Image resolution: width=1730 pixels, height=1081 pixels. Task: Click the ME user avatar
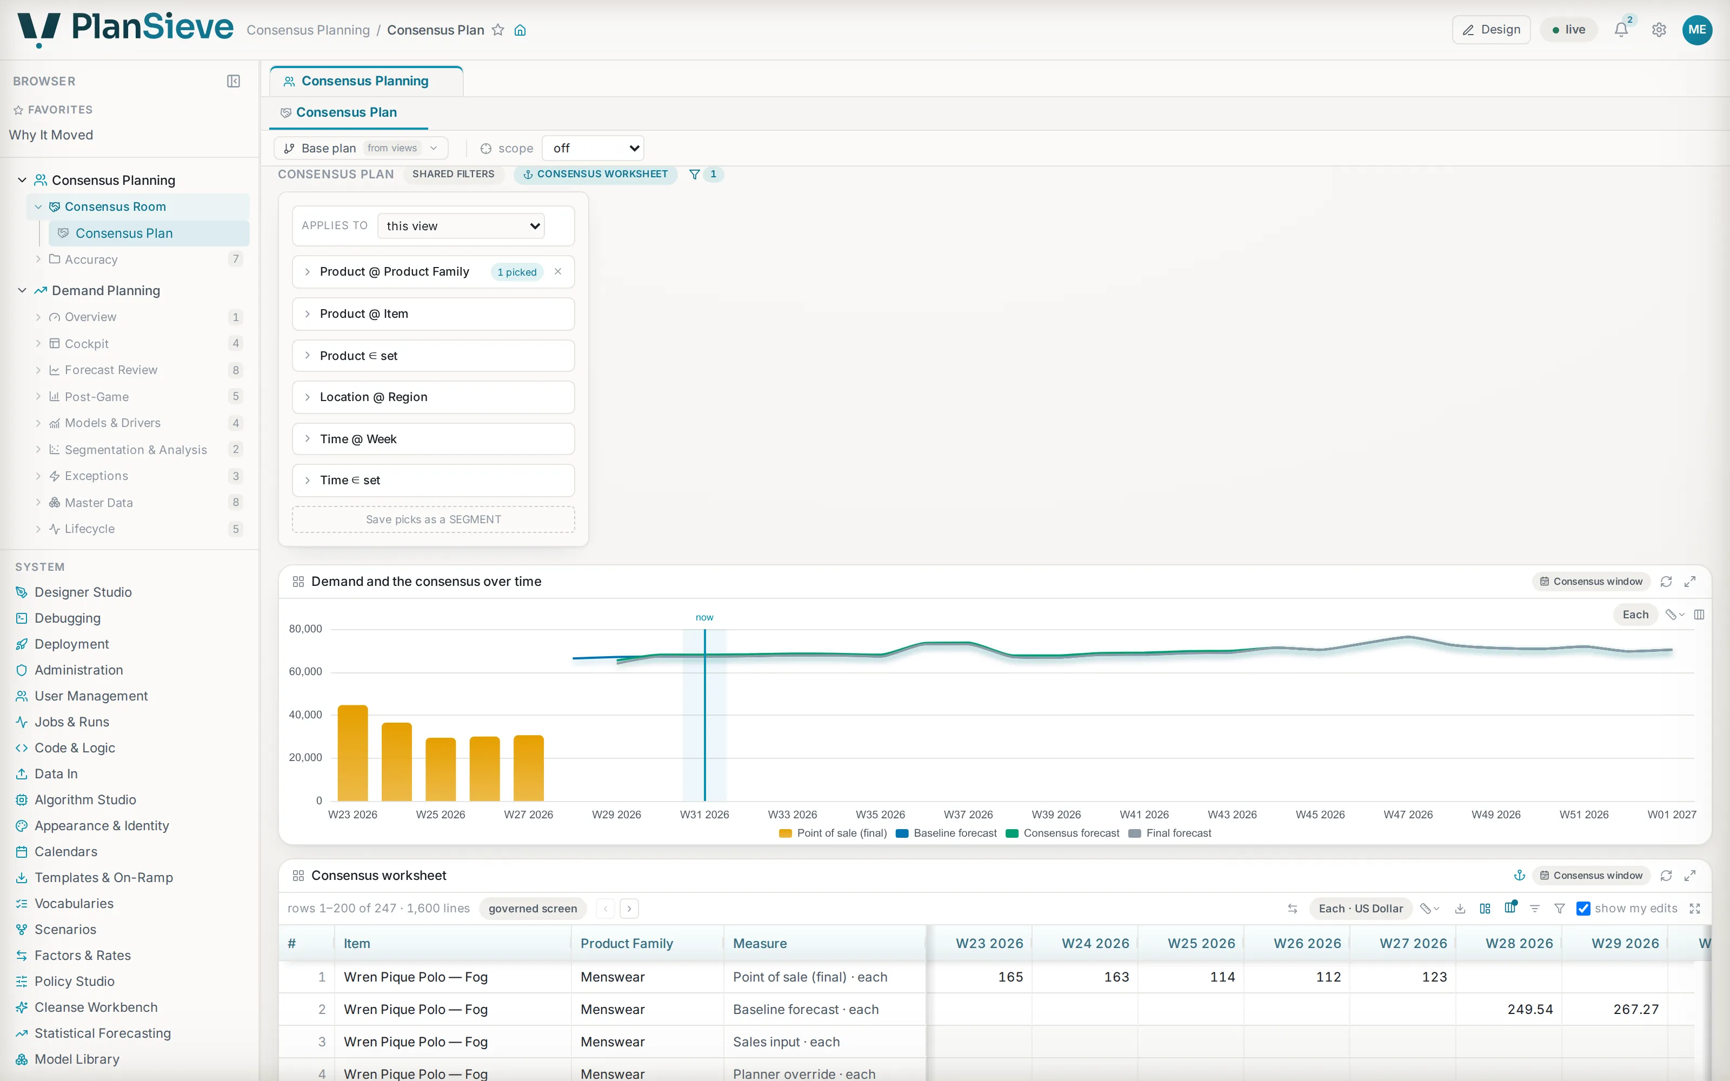[x=1697, y=30]
